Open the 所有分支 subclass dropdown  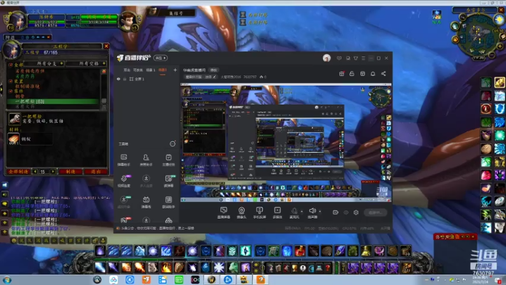tap(44, 63)
